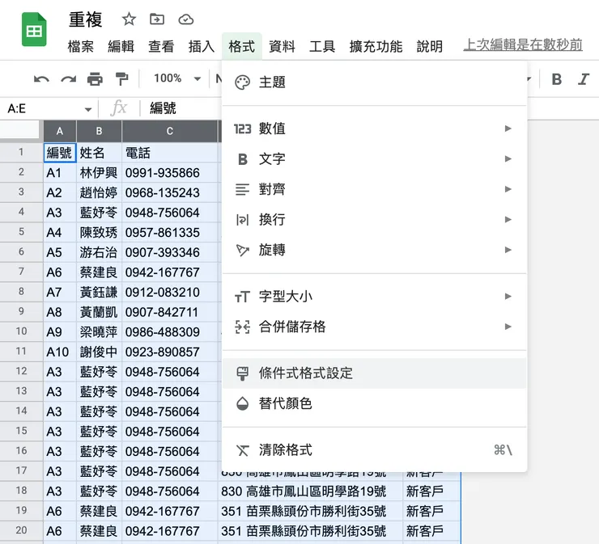599x544 pixels.
Task: Click cell containing 陳致琇
Action: (x=100, y=232)
